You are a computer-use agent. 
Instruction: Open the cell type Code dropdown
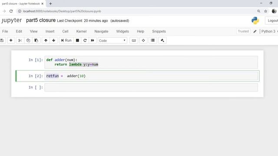click(x=113, y=40)
